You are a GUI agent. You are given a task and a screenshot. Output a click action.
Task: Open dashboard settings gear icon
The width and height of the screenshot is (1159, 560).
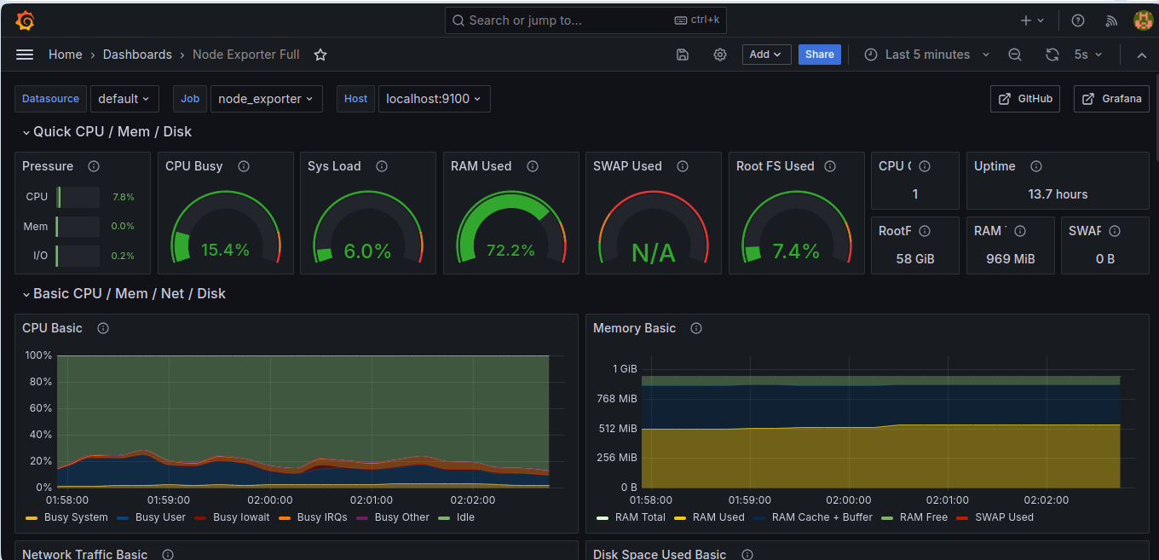point(720,55)
